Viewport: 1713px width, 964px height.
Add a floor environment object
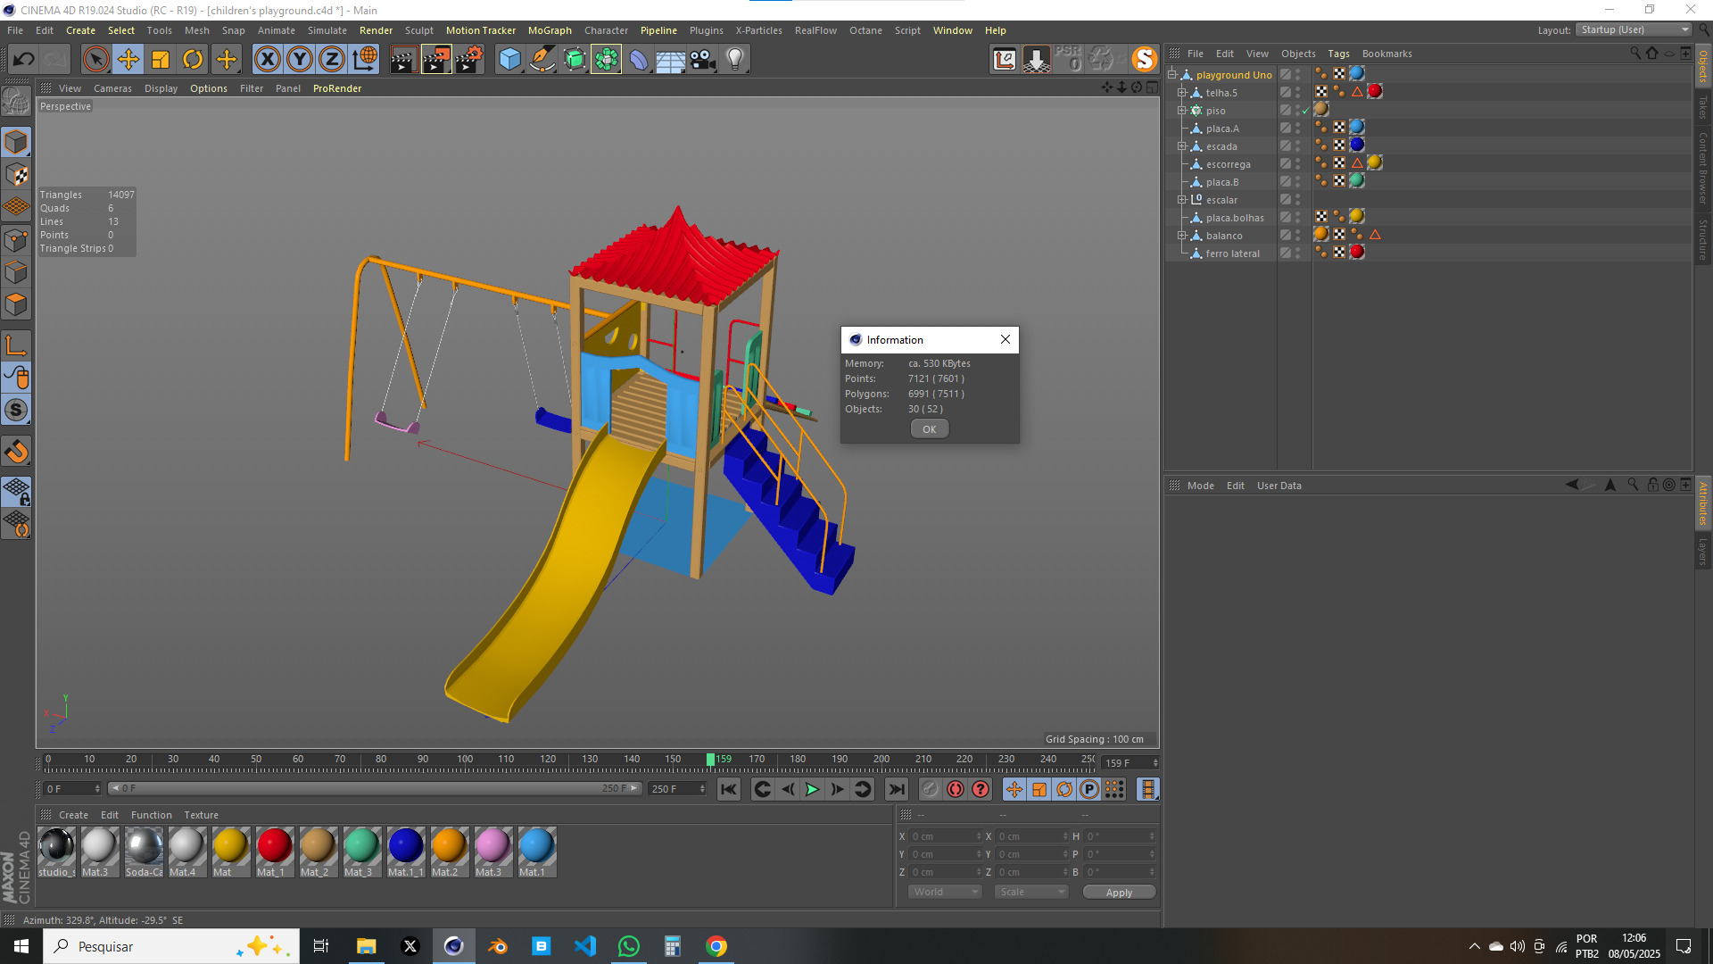tap(671, 60)
